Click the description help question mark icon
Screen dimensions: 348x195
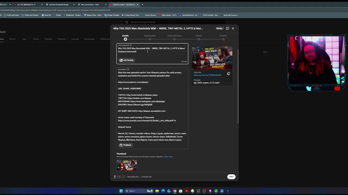(128, 69)
